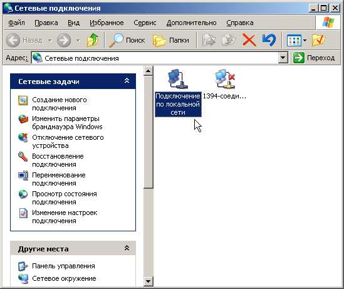Click the blue undo arrow icon
The width and height of the screenshot is (344, 289).
pos(269,40)
